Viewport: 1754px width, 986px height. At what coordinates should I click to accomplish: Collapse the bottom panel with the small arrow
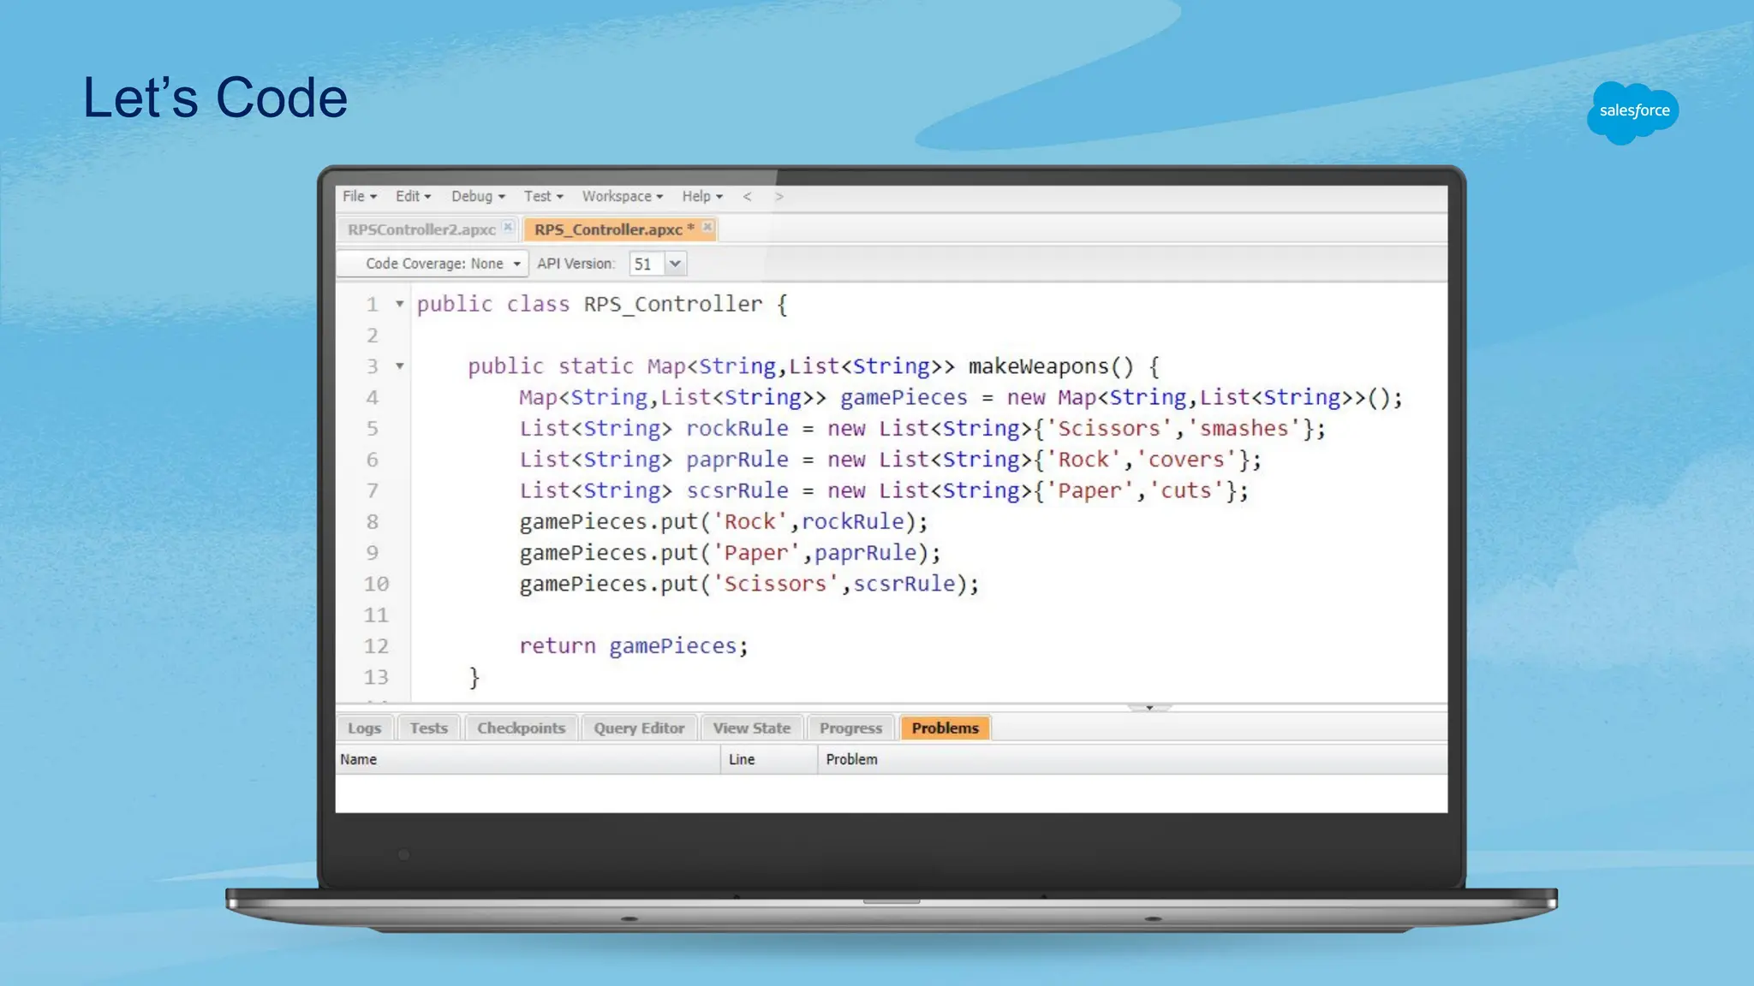(x=1149, y=708)
